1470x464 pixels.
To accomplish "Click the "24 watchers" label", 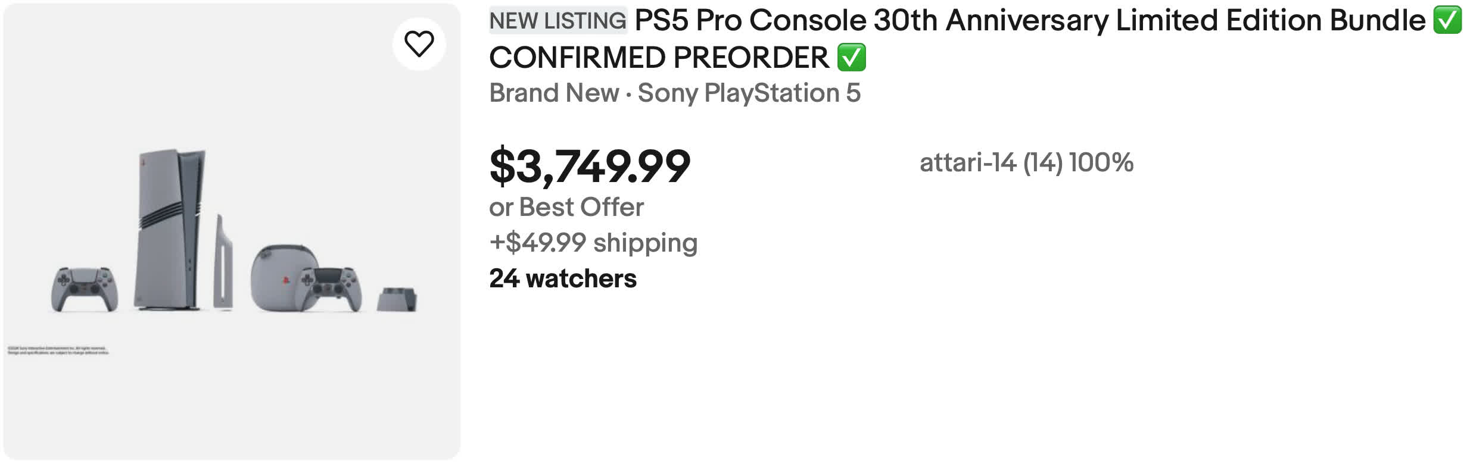I will point(563,278).
